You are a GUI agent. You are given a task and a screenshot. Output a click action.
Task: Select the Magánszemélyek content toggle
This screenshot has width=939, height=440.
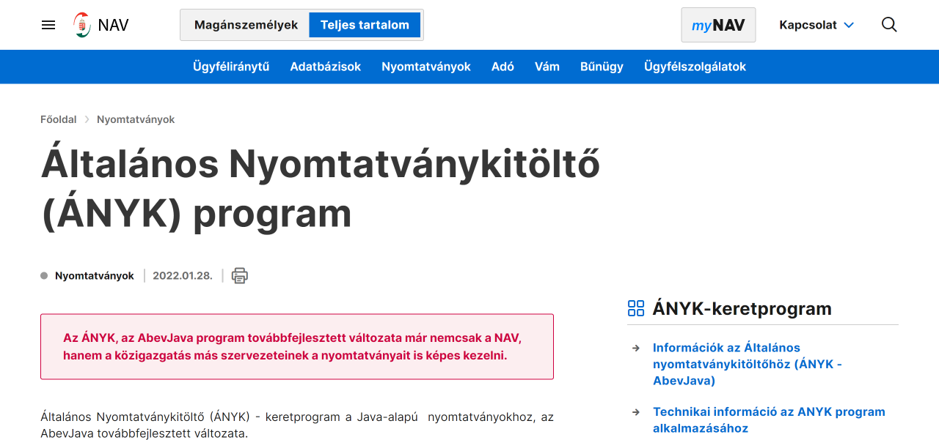pyautogui.click(x=246, y=25)
